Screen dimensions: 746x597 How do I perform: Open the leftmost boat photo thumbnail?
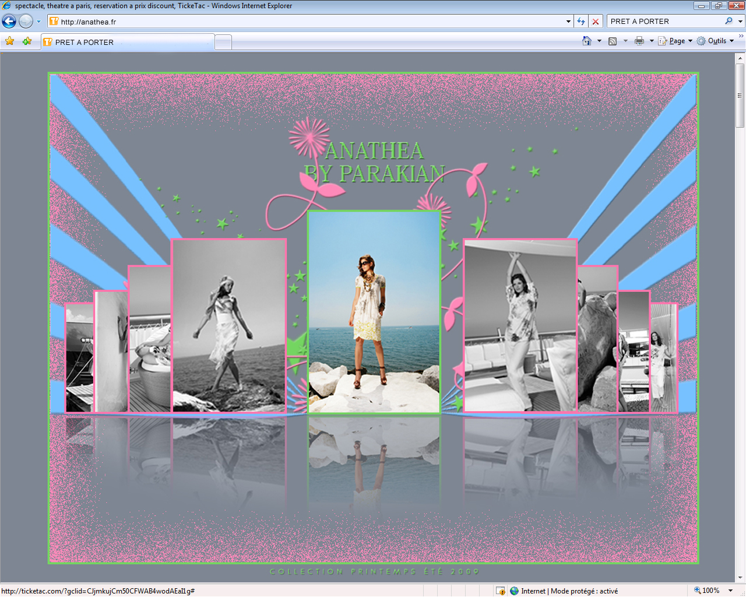79,358
